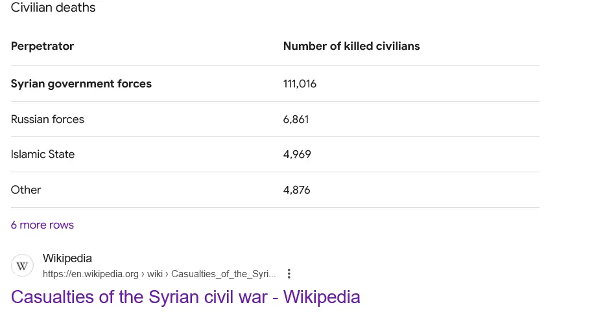Click the 111,016 value cell
This screenshot has height=316, width=605.
(300, 84)
